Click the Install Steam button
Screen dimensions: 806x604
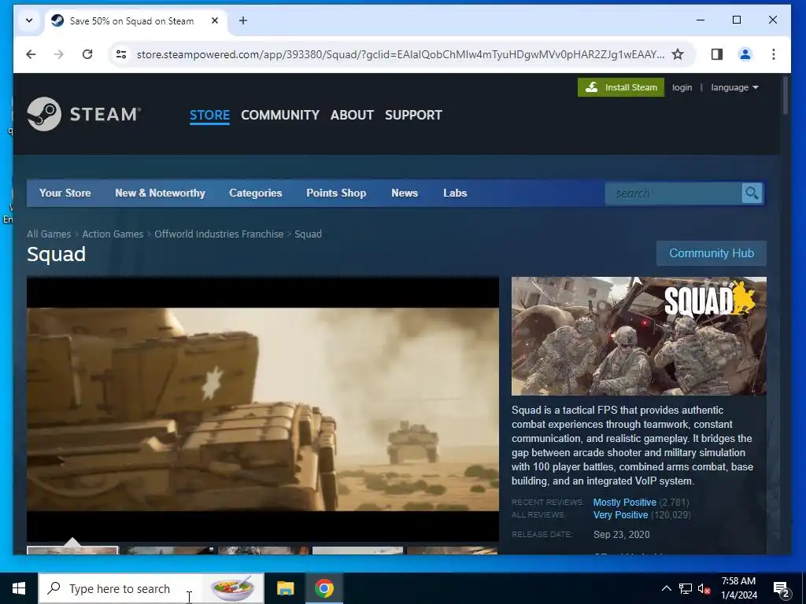click(621, 87)
